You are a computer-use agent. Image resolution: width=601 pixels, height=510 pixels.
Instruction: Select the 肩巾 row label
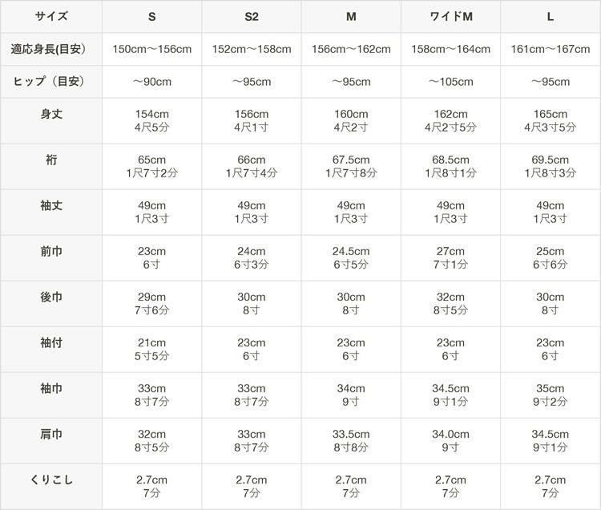pos(51,435)
